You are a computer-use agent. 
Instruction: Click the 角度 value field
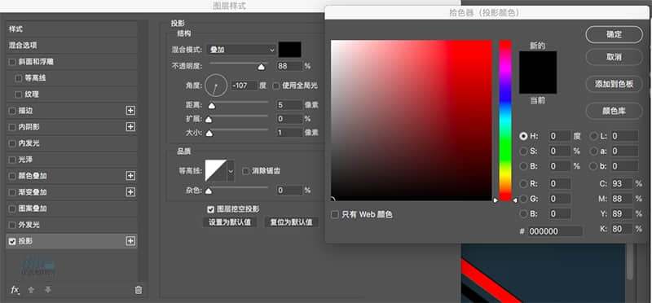(244, 86)
